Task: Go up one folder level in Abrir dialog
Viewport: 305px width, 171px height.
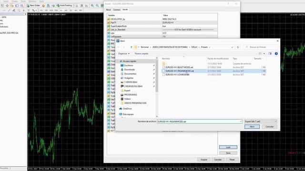Action: tap(132, 47)
